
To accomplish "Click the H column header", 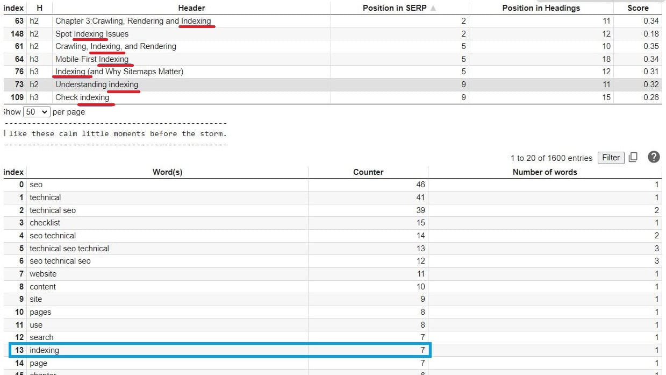I will click(39, 8).
